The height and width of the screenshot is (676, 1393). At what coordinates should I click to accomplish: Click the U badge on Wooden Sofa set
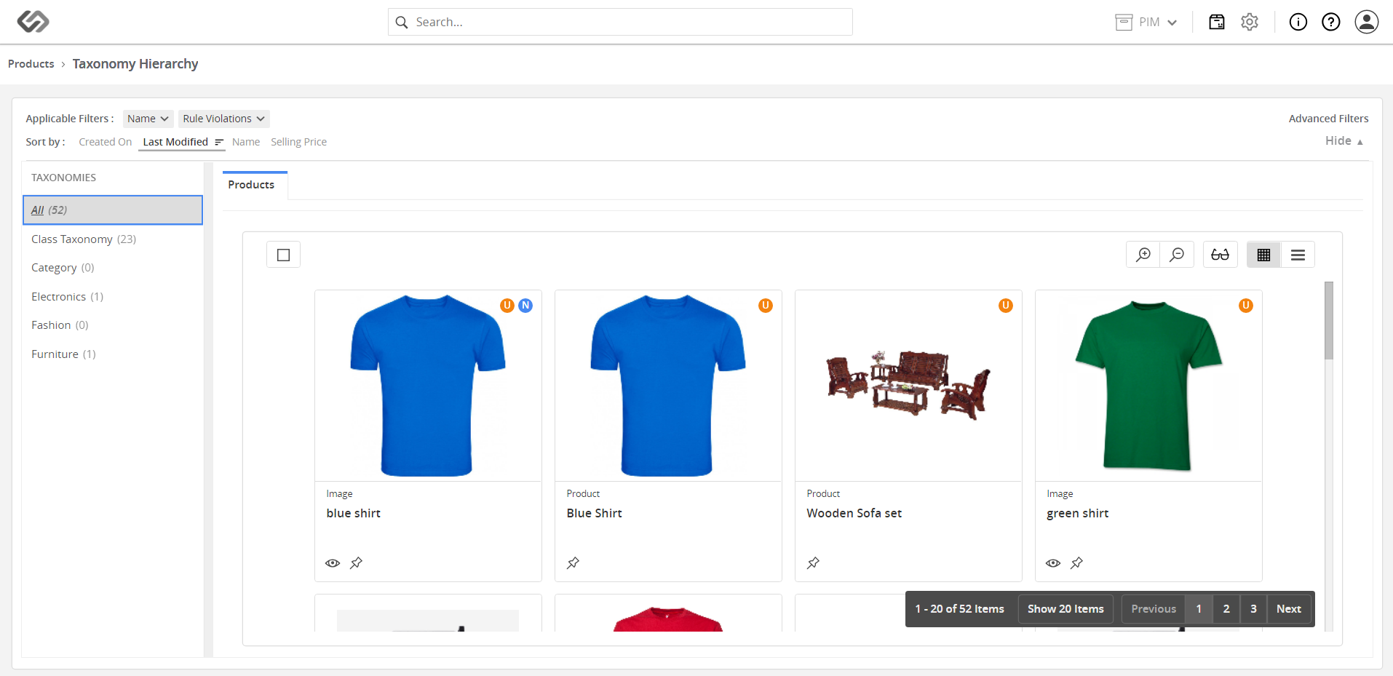point(1006,306)
